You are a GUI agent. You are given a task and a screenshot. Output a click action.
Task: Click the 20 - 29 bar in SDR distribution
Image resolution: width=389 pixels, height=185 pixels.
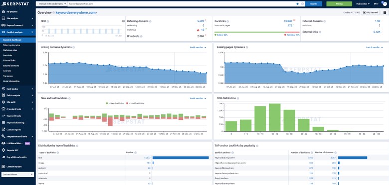tap(275, 117)
